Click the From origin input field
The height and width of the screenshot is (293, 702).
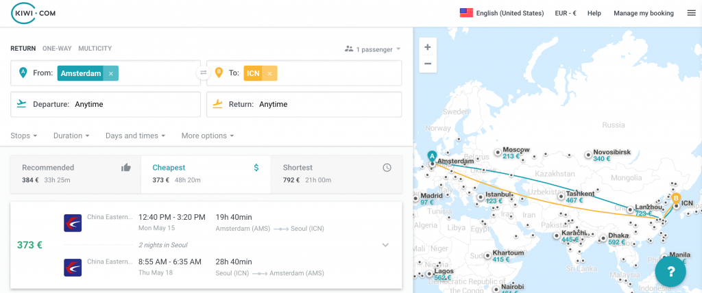(105, 73)
